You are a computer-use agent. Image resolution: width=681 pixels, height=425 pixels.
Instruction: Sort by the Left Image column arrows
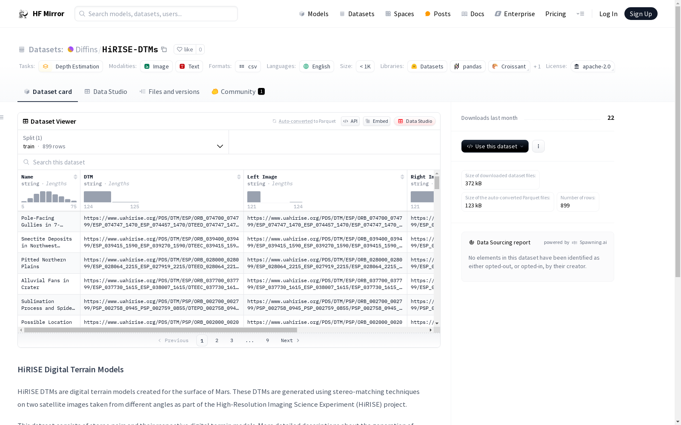[x=402, y=177]
